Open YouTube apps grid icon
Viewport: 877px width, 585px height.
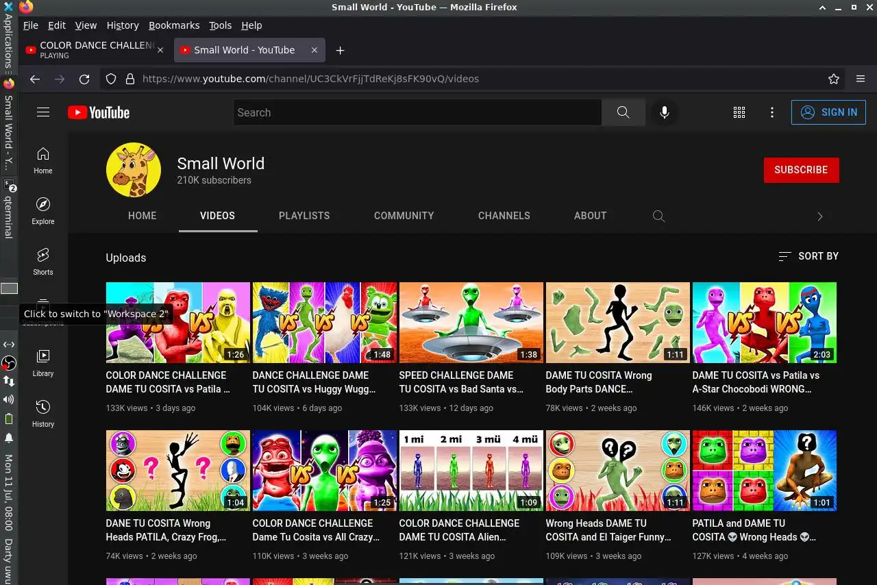point(739,112)
